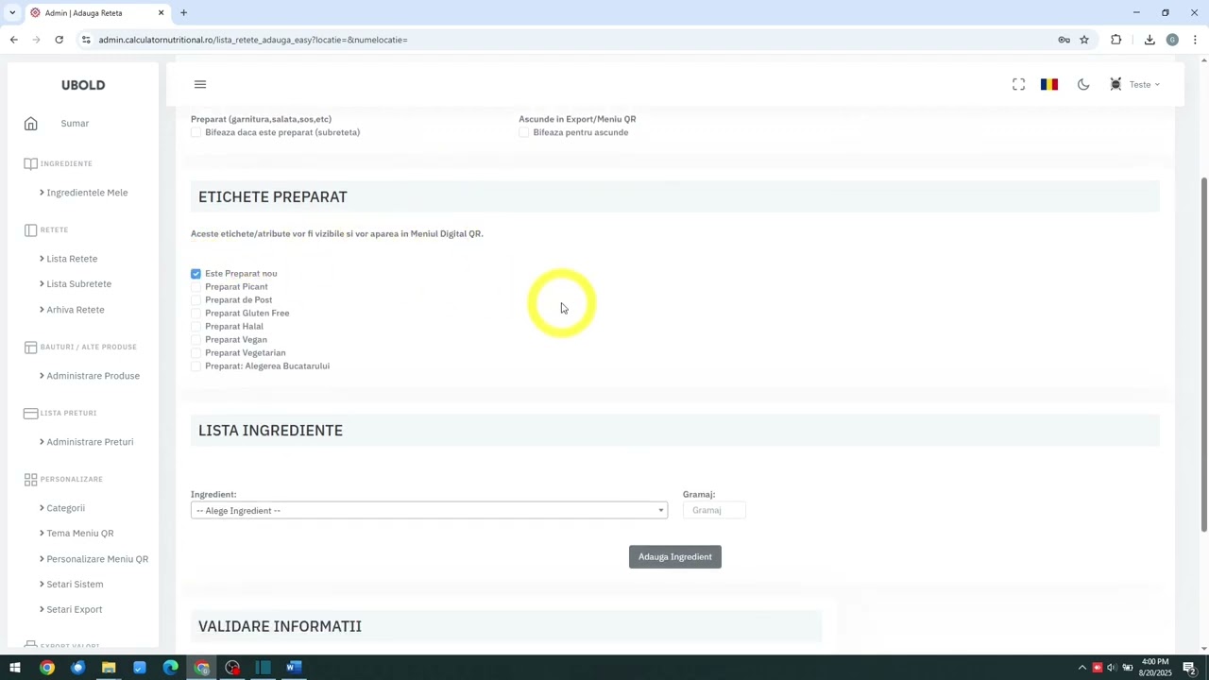The height and width of the screenshot is (680, 1209).
Task: Click the Bauturi / Alte Produse section icon
Action: (x=31, y=347)
